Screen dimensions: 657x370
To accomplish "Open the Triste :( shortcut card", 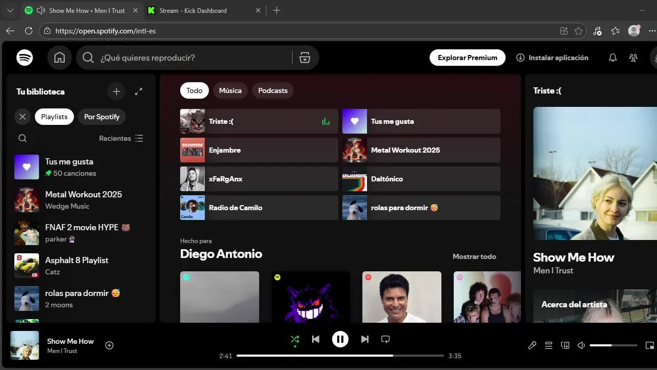I will click(x=259, y=121).
